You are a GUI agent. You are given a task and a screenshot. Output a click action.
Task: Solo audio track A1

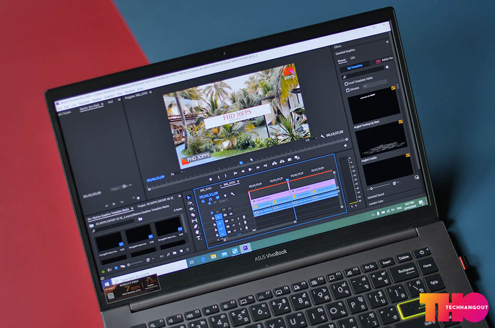click(238, 218)
